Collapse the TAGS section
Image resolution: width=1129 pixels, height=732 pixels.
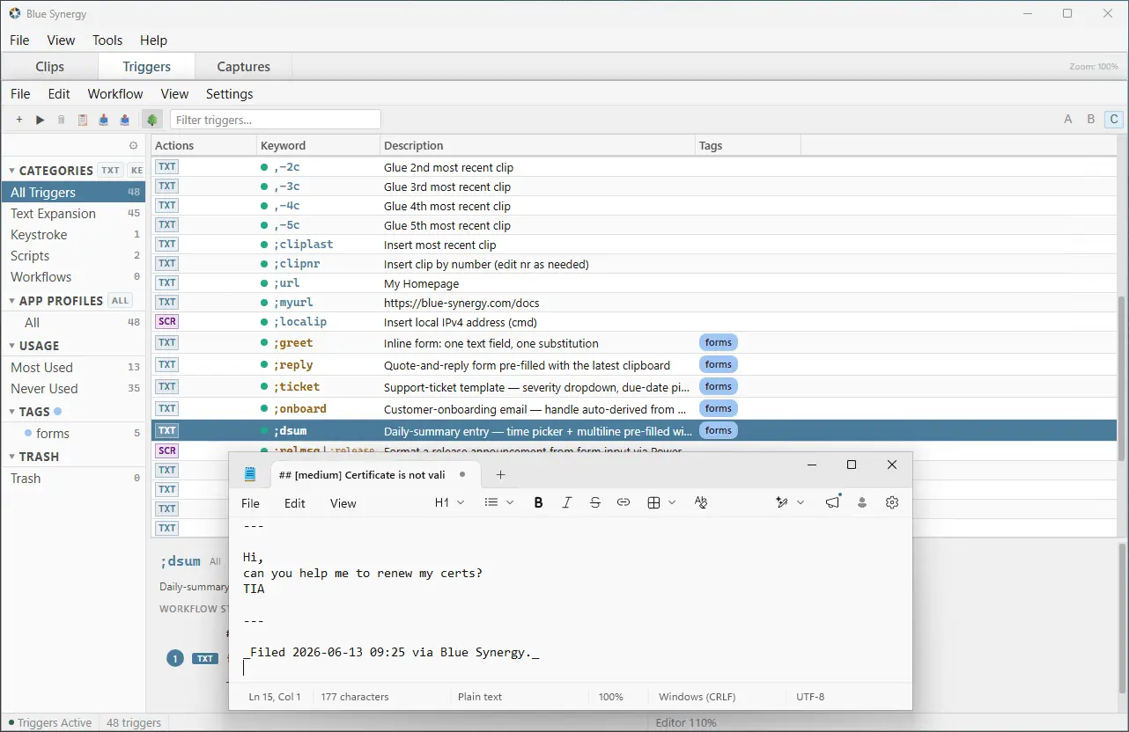pyautogui.click(x=12, y=412)
